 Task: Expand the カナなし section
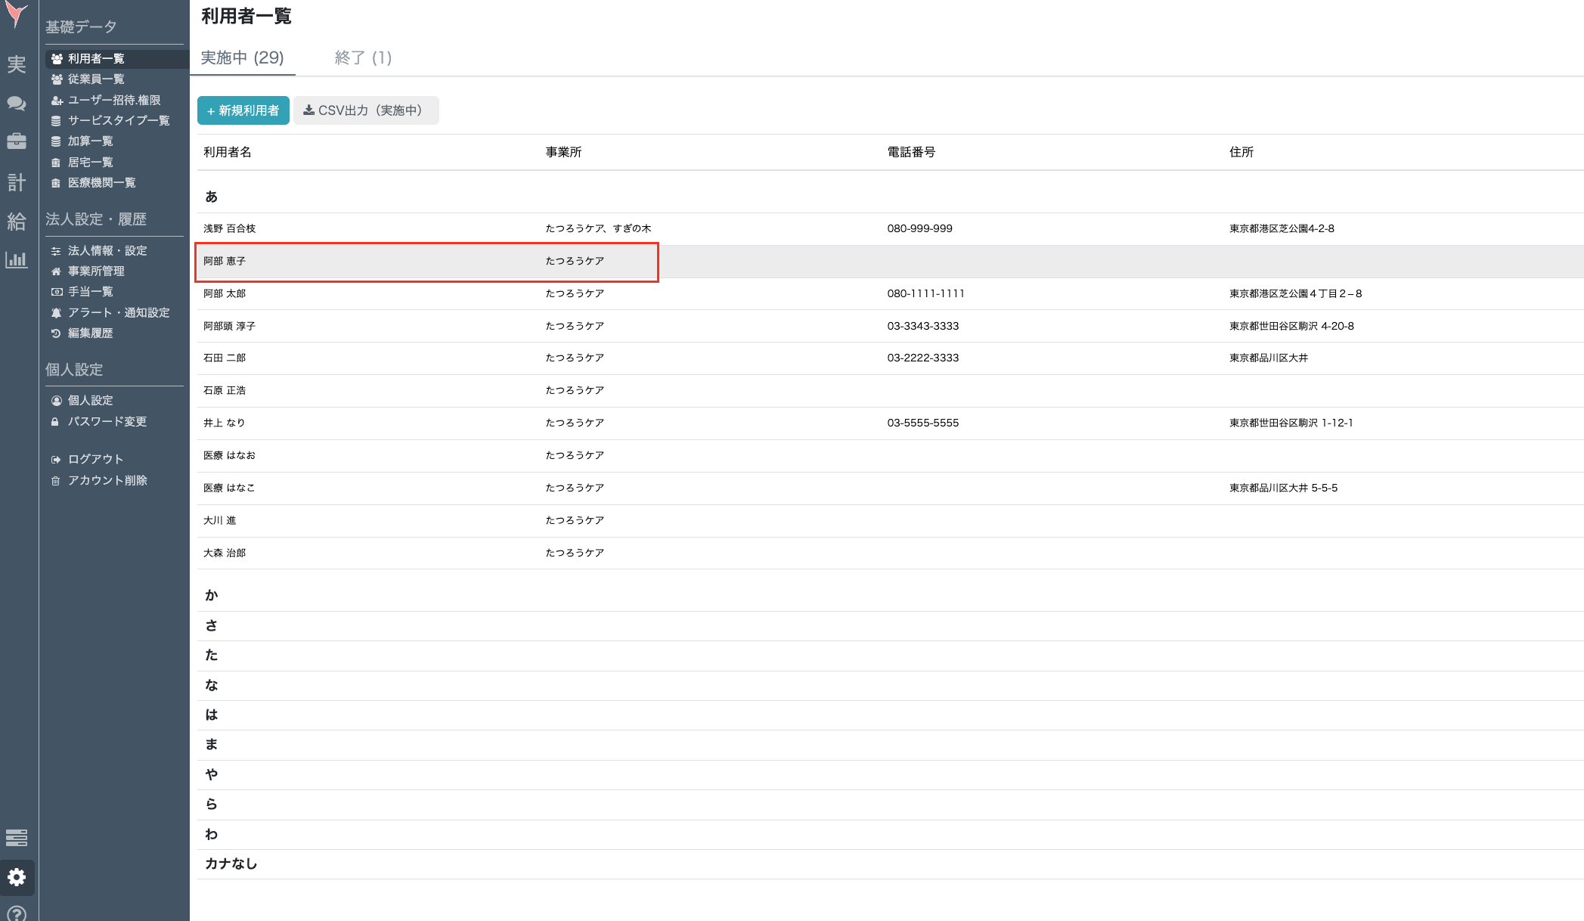click(x=231, y=864)
